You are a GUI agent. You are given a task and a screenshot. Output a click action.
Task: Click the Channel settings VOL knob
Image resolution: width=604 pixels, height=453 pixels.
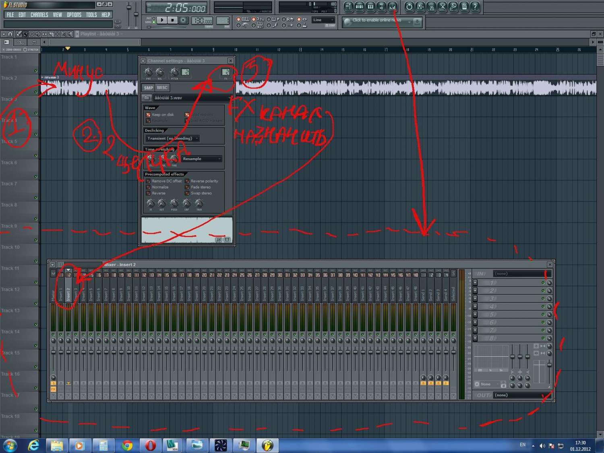pyautogui.click(x=160, y=72)
